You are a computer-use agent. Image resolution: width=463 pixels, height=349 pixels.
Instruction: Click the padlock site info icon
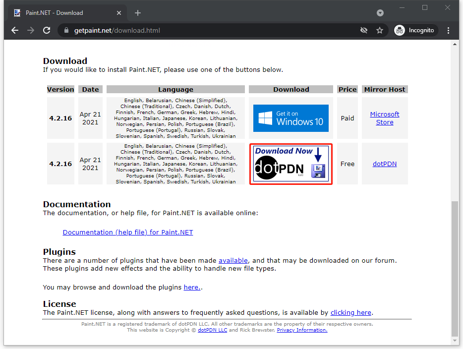point(66,31)
